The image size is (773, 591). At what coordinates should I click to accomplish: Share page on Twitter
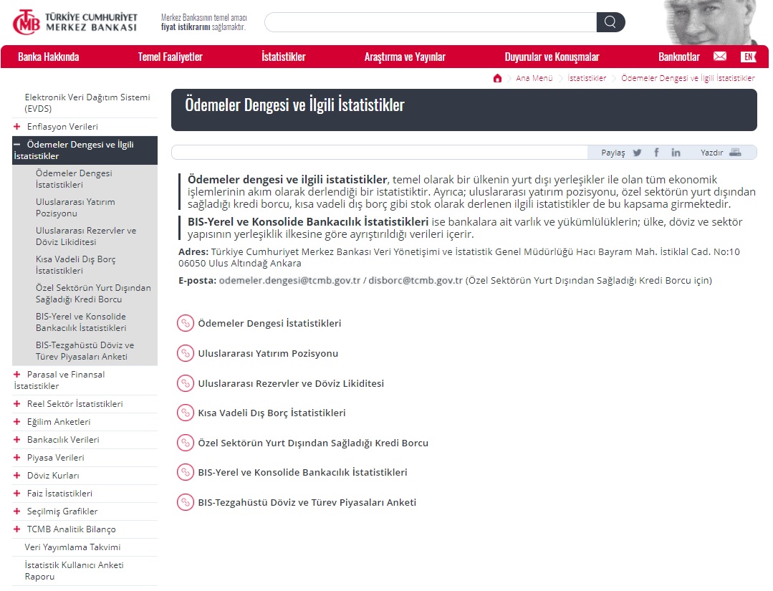click(x=637, y=153)
